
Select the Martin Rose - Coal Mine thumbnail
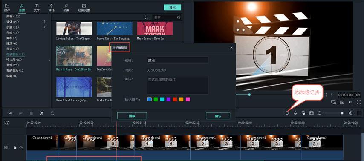tap(74, 56)
